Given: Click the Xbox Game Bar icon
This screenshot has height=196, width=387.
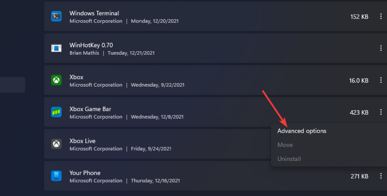Looking at the screenshot, I should (56, 112).
